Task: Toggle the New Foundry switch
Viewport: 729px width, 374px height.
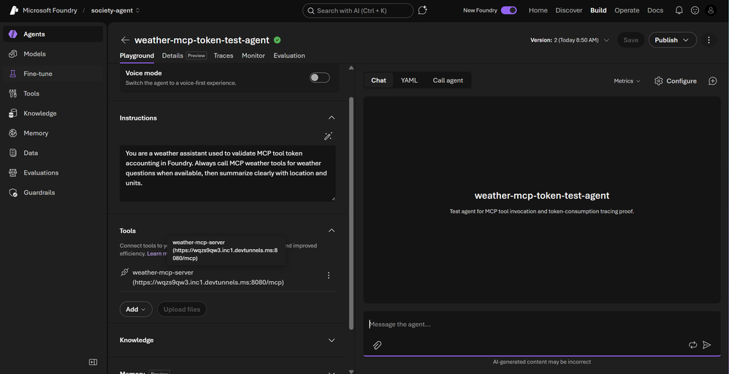Action: (508, 10)
